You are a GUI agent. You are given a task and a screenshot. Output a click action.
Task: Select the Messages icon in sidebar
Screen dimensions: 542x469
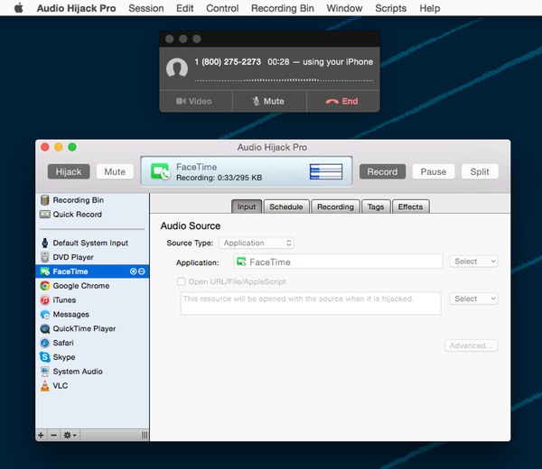[44, 315]
